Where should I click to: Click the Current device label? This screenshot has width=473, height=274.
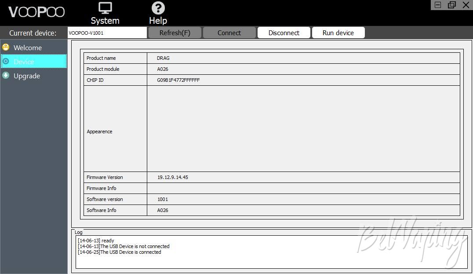[33, 33]
